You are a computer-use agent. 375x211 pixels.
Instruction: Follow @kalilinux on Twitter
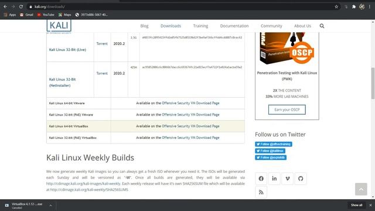click(270, 151)
